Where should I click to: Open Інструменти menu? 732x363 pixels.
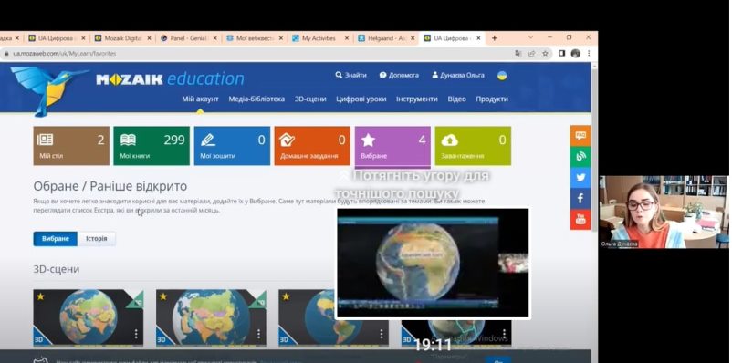point(417,99)
